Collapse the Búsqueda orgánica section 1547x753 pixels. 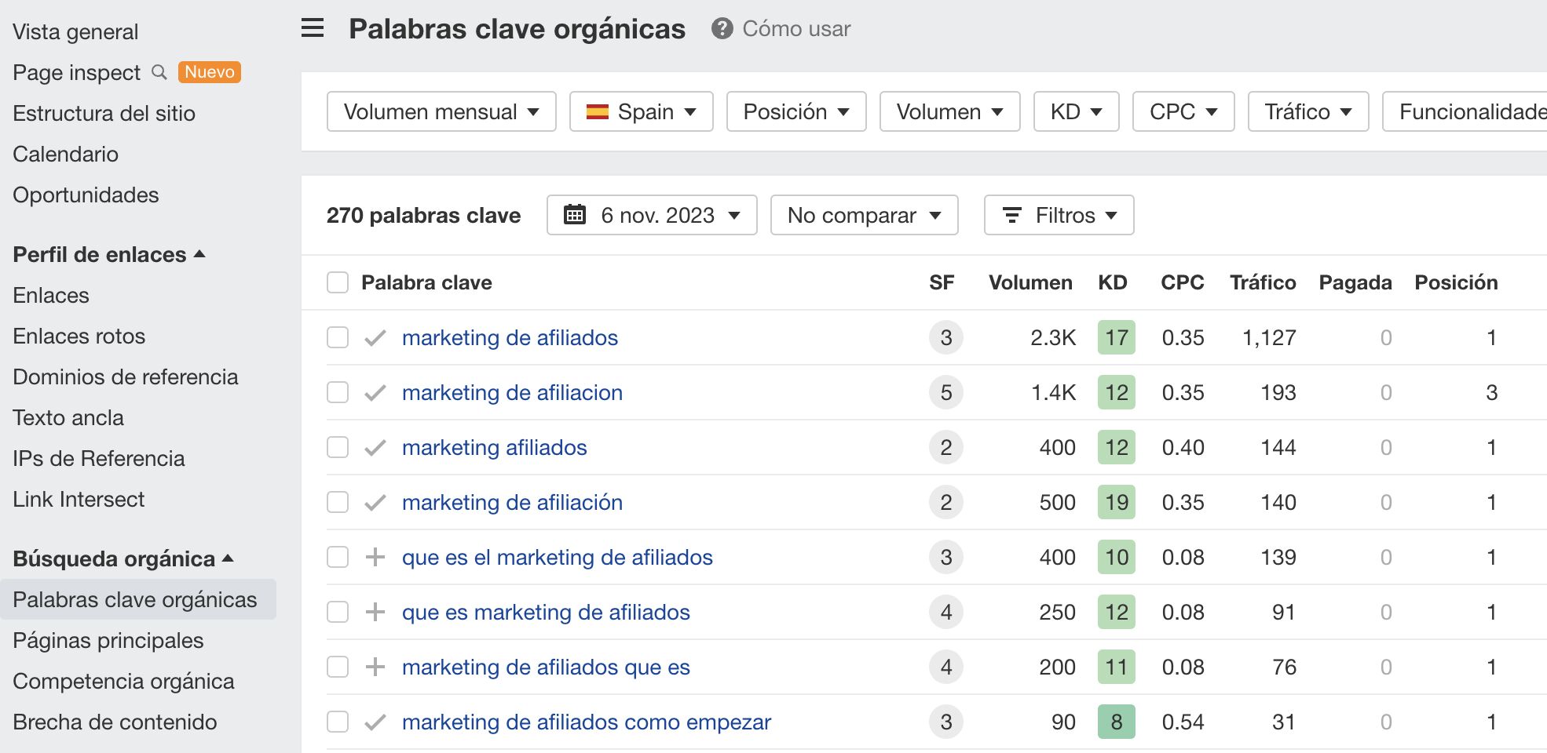[228, 558]
